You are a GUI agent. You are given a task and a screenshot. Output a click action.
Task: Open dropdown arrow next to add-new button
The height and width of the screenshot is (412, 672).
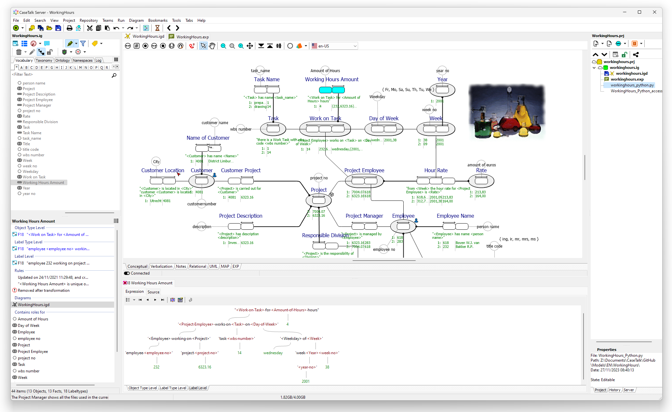22,28
